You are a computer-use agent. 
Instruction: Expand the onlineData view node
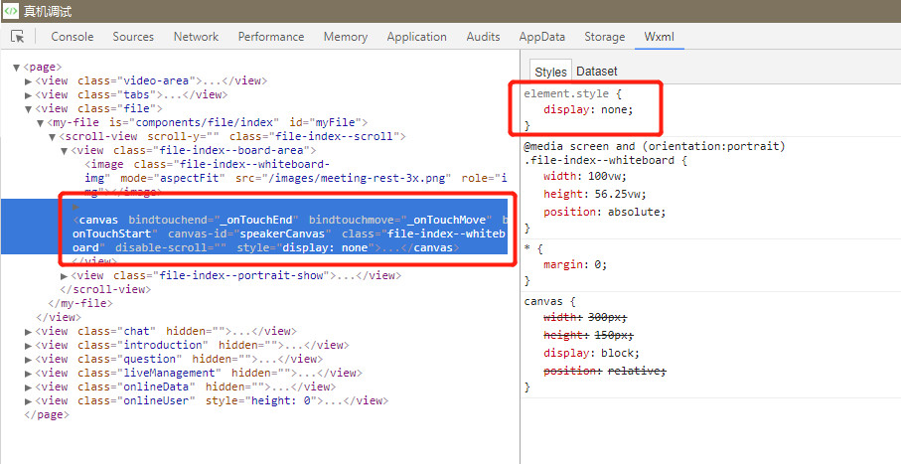click(28, 387)
